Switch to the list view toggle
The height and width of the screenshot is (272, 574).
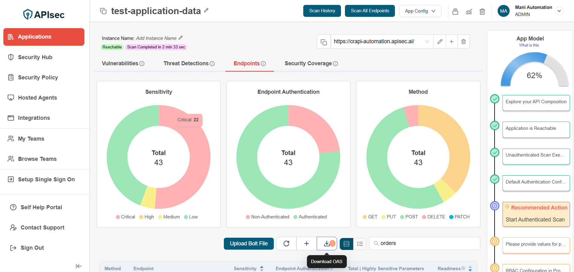click(360, 244)
